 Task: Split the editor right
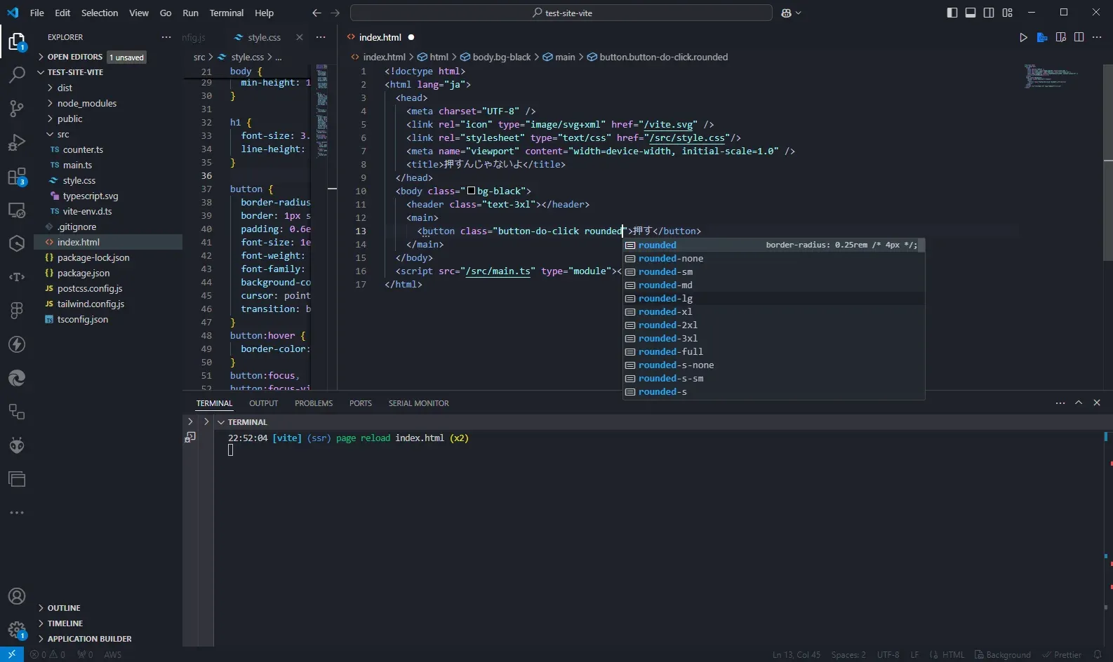click(1079, 37)
